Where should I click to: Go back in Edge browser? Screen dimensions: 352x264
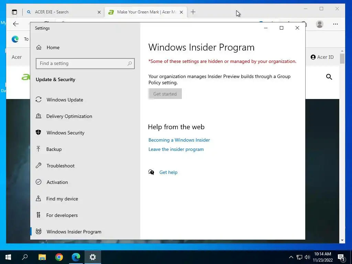coord(16,24)
